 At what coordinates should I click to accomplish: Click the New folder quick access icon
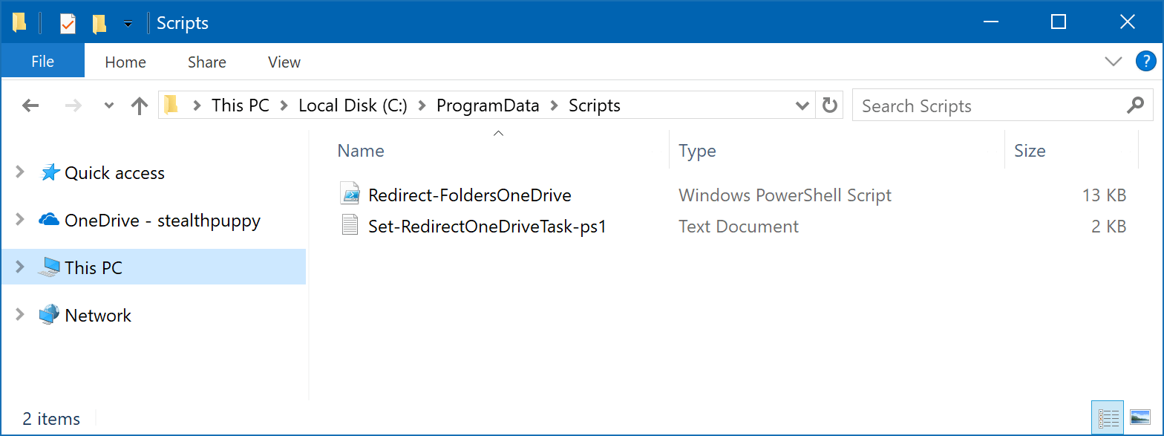[99, 24]
